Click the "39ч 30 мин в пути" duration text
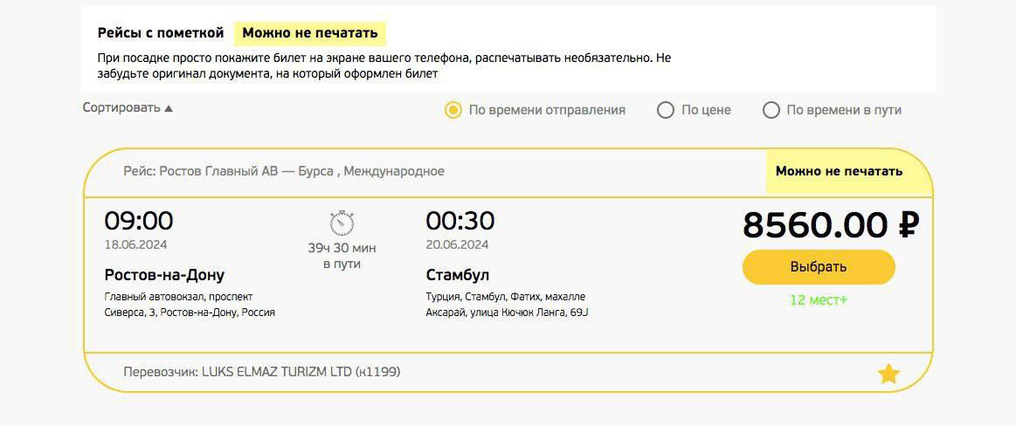The width and height of the screenshot is (1016, 426). tap(342, 256)
